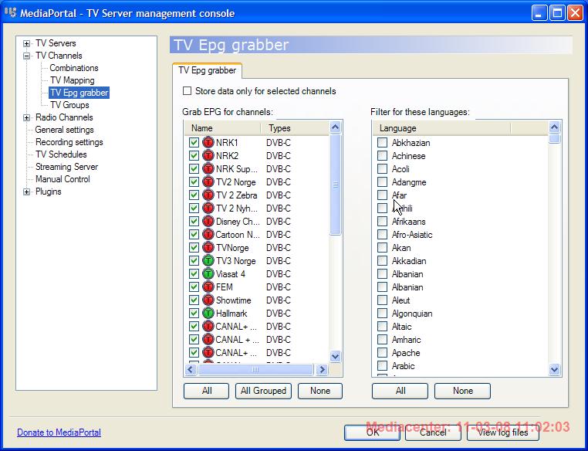Open Streaming Server section
The width and height of the screenshot is (588, 451).
(66, 167)
